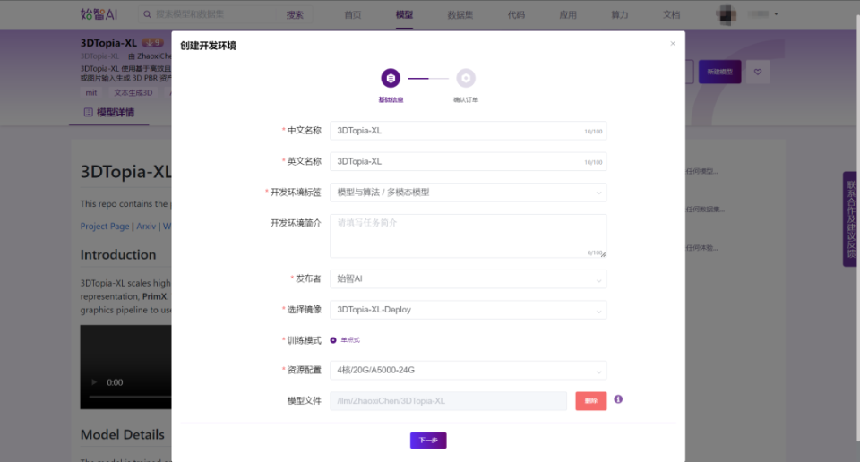Click the Model Details heading text
This screenshot has height=462, width=860.
click(123, 434)
